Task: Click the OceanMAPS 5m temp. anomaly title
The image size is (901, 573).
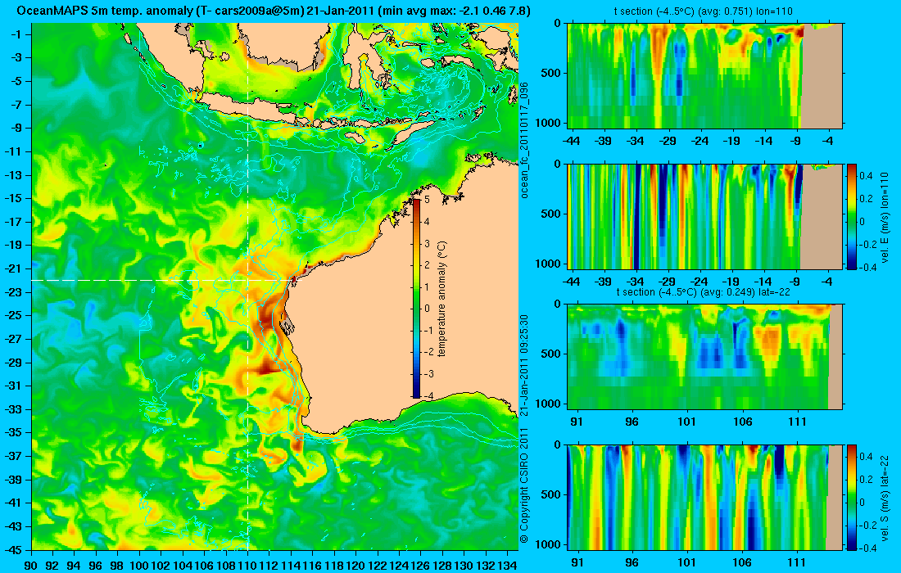Action: (273, 11)
